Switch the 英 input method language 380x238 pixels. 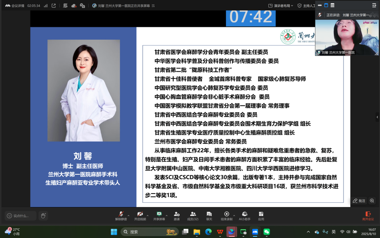[x=334, y=232]
